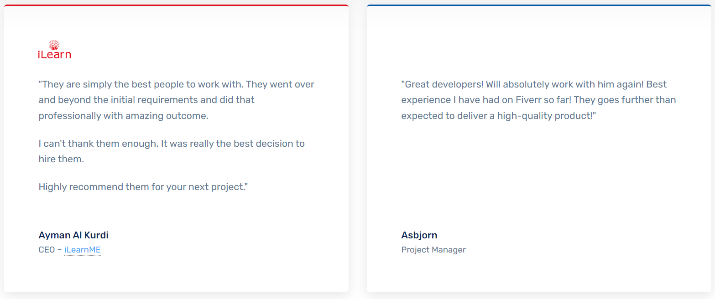715x299 pixels.
Task: Select the name Ayman Al Kurdi
Action: click(73, 235)
